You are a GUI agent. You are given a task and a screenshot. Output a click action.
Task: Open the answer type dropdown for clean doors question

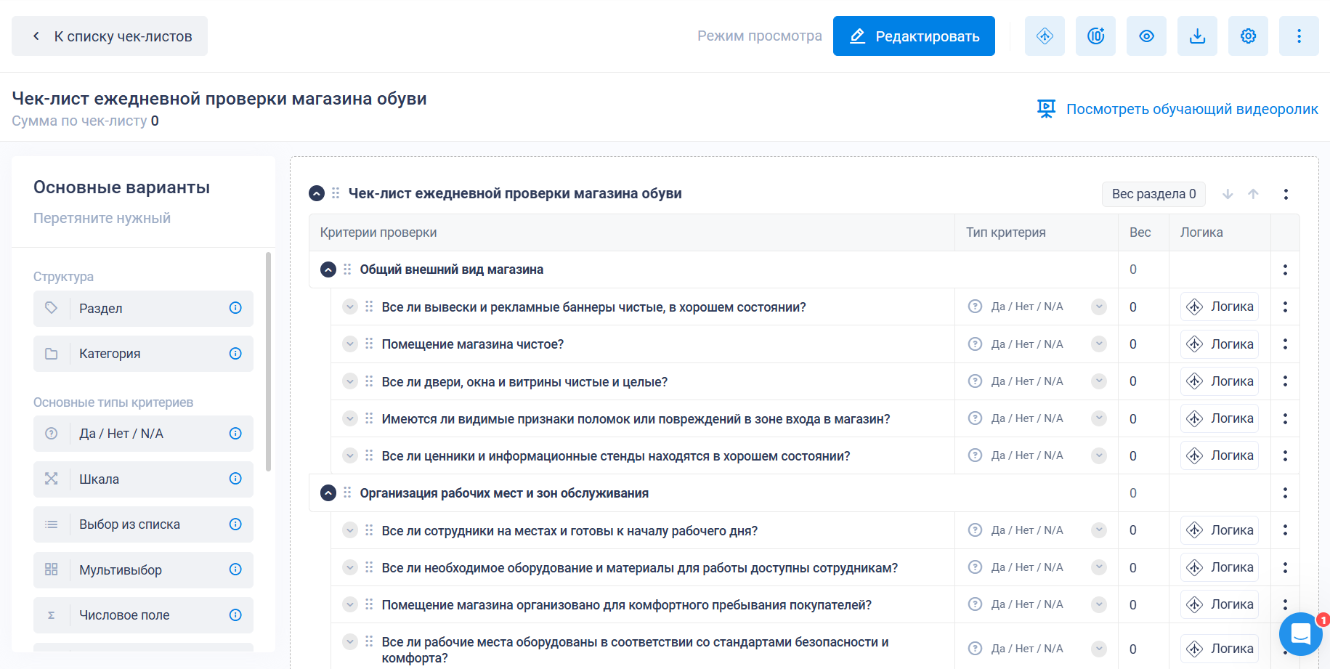(x=1098, y=381)
